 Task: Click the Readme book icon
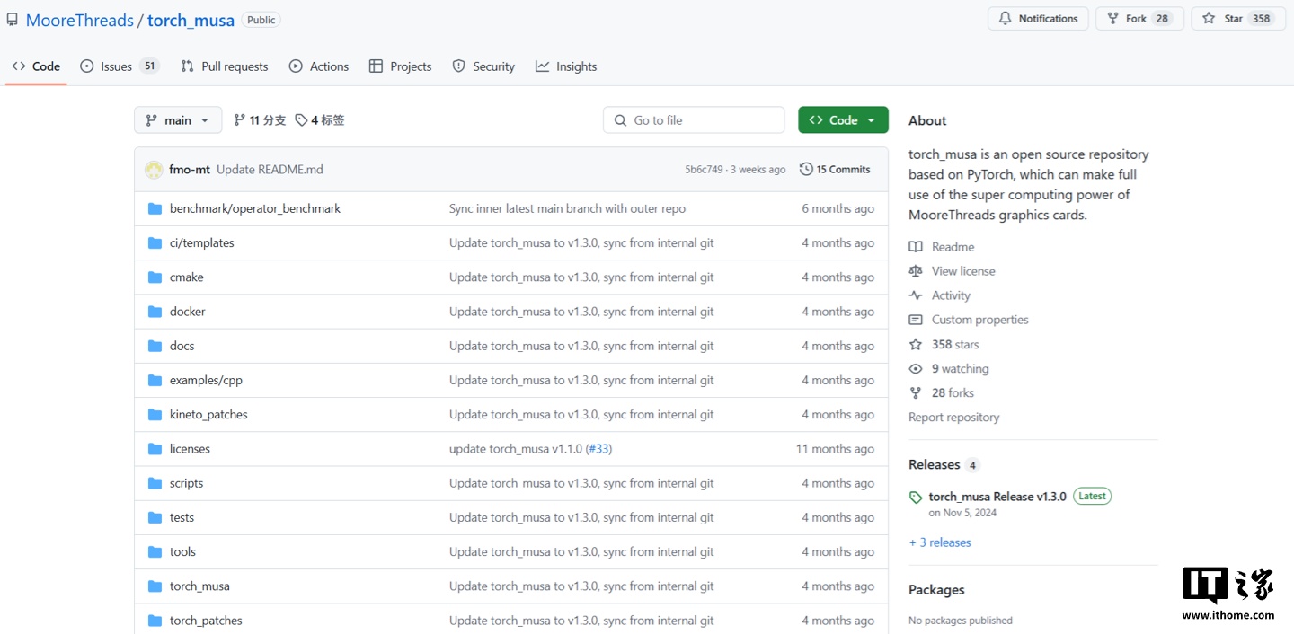tap(916, 247)
